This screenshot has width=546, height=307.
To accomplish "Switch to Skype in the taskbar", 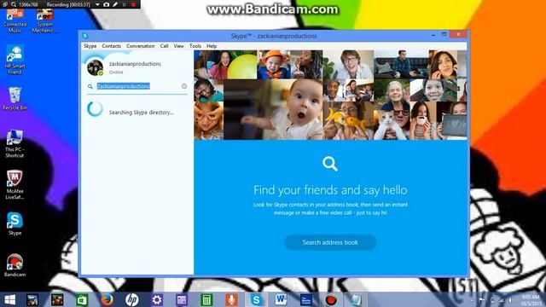I will [x=256, y=299].
